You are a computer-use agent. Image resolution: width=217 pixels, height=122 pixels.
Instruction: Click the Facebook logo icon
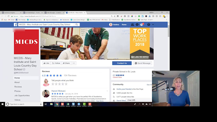(x=16, y=25)
